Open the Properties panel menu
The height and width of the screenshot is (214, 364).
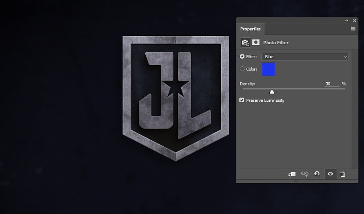[353, 29]
